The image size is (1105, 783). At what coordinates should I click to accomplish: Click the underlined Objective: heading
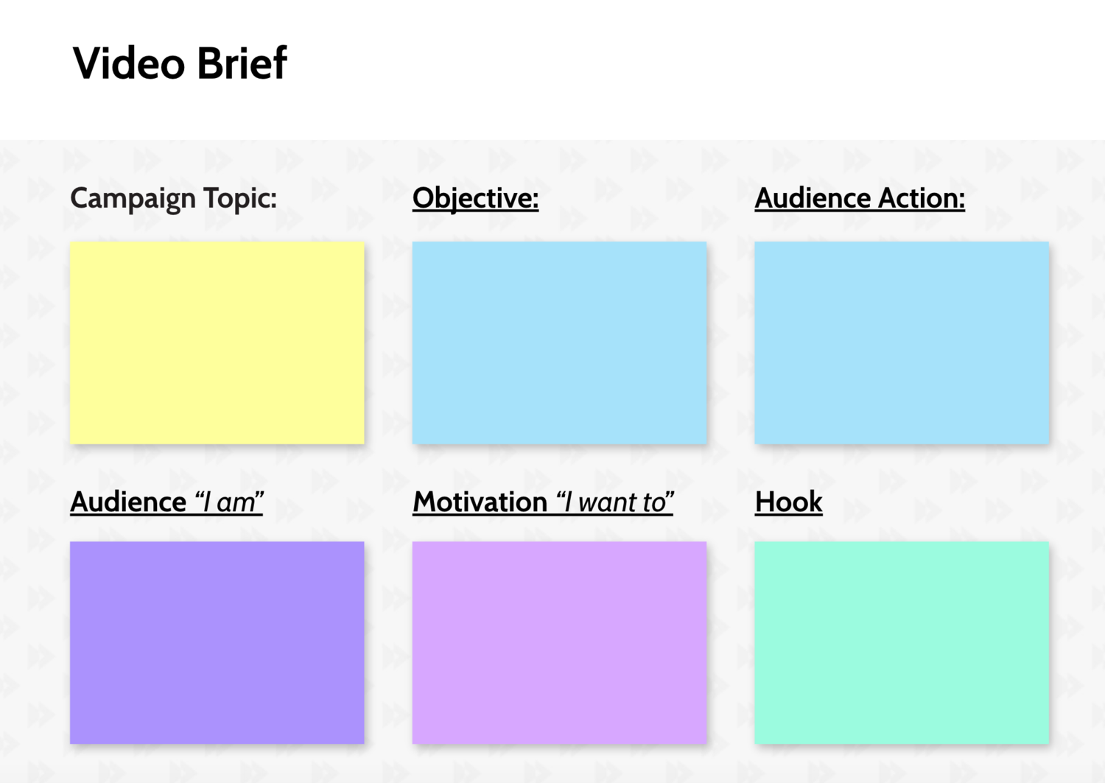pyautogui.click(x=475, y=199)
